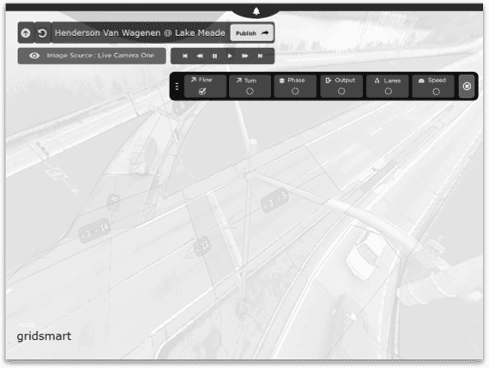Click the Phase icon
The image size is (489, 368).
point(282,81)
